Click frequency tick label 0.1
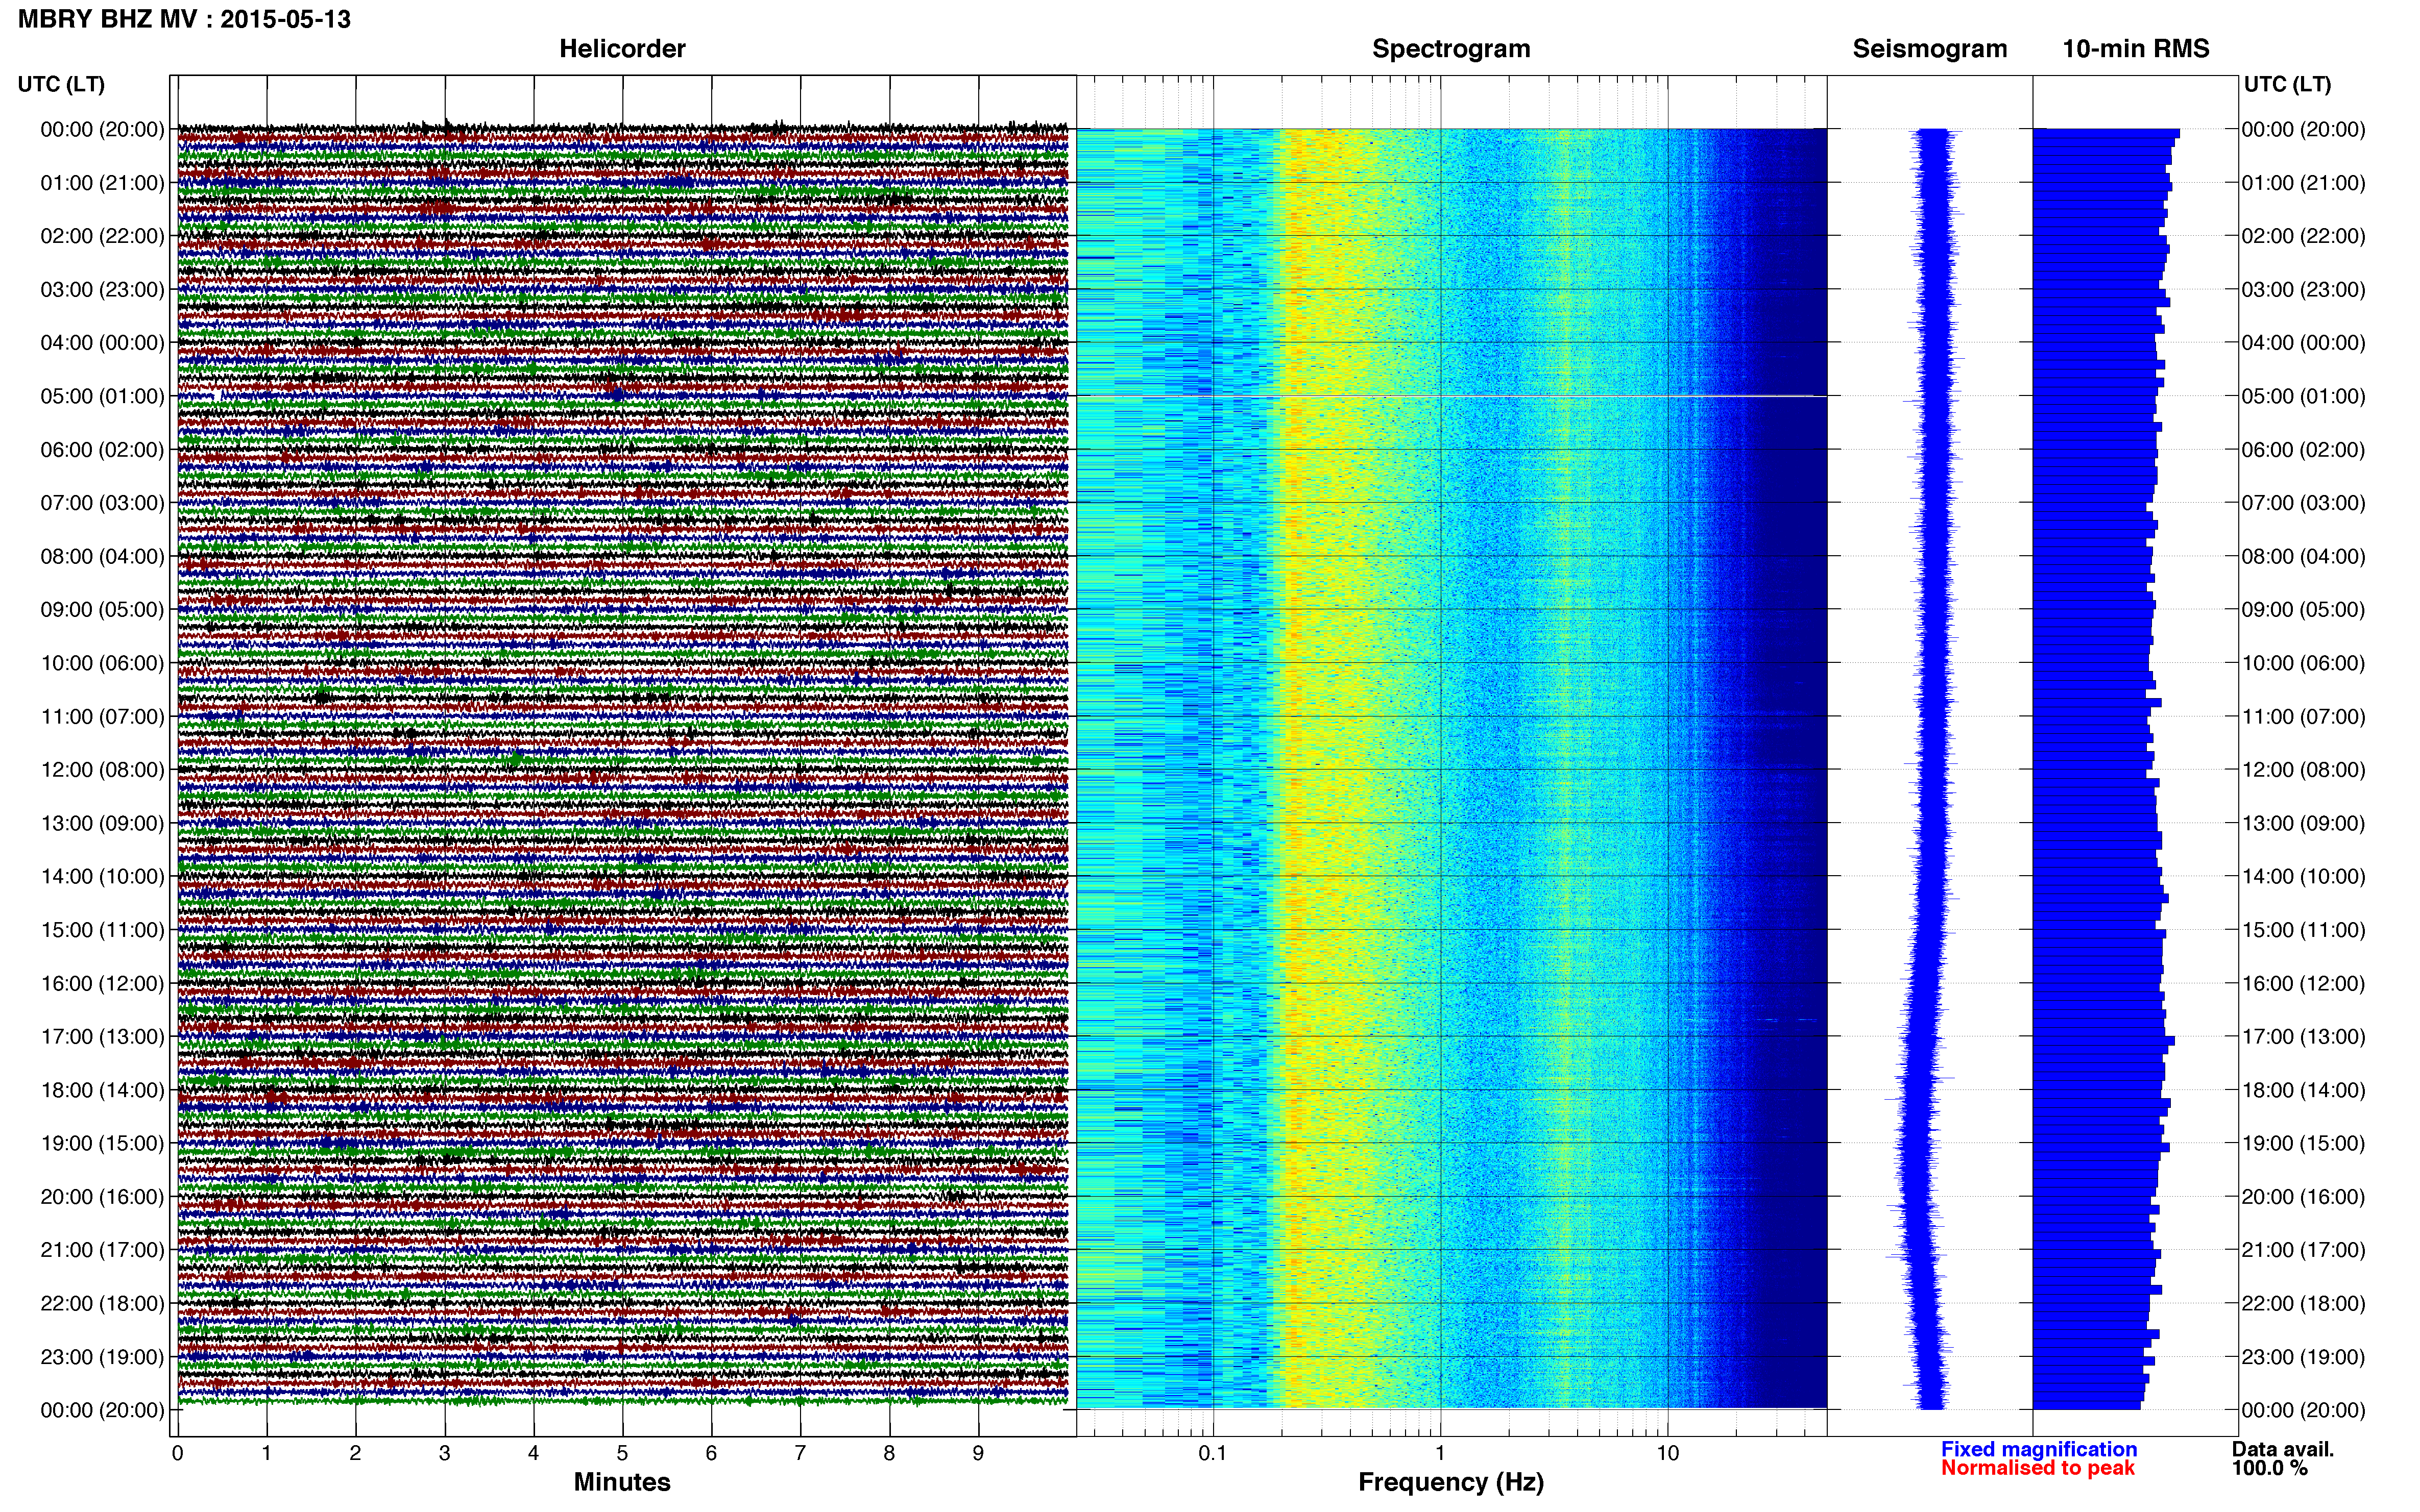This screenshot has width=2420, height=1512. pyautogui.click(x=1213, y=1453)
